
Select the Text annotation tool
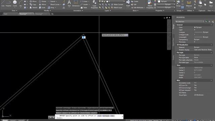click(69, 3)
